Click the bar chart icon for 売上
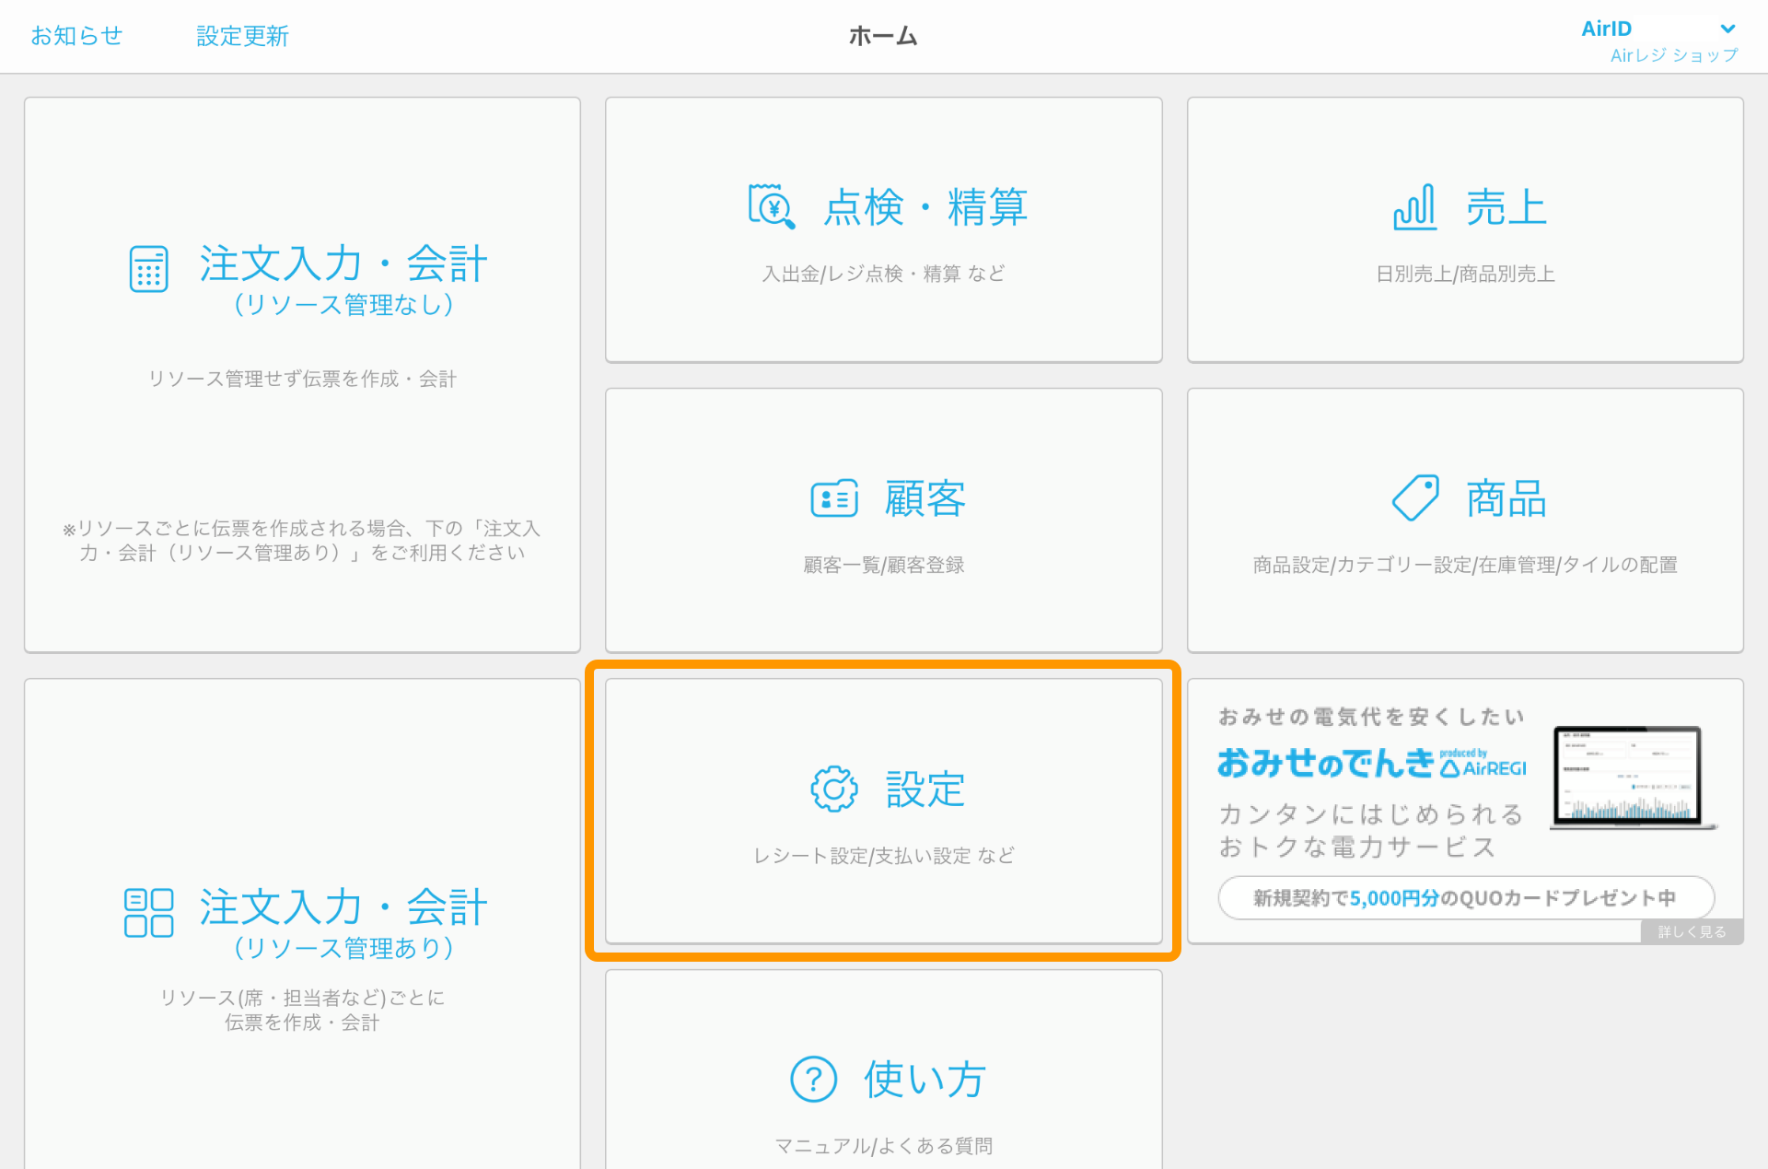The width and height of the screenshot is (1768, 1169). pyautogui.click(x=1414, y=207)
